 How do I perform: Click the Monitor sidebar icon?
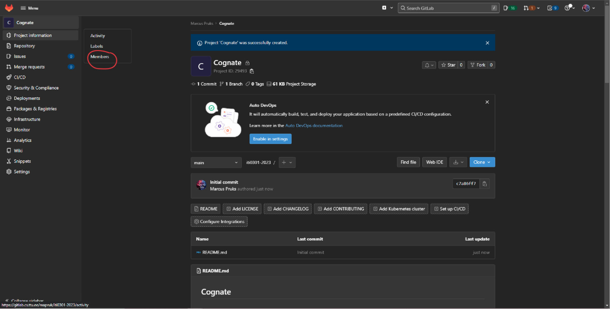(9, 130)
